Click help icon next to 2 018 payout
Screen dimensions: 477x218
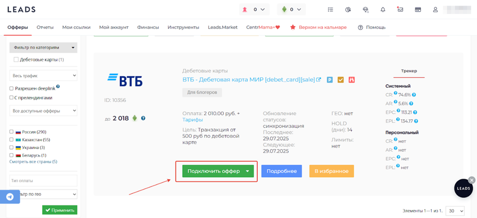click(143, 118)
